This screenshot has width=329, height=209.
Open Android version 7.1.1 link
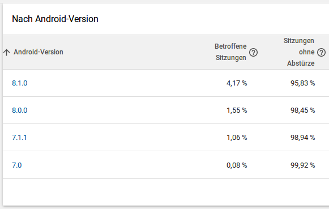(19, 138)
